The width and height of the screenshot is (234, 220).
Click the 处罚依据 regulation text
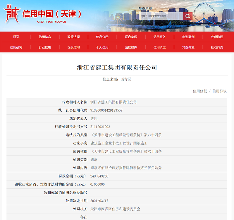click(126, 151)
